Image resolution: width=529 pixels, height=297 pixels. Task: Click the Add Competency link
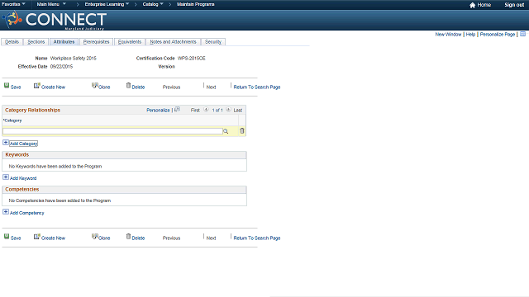[27, 213]
